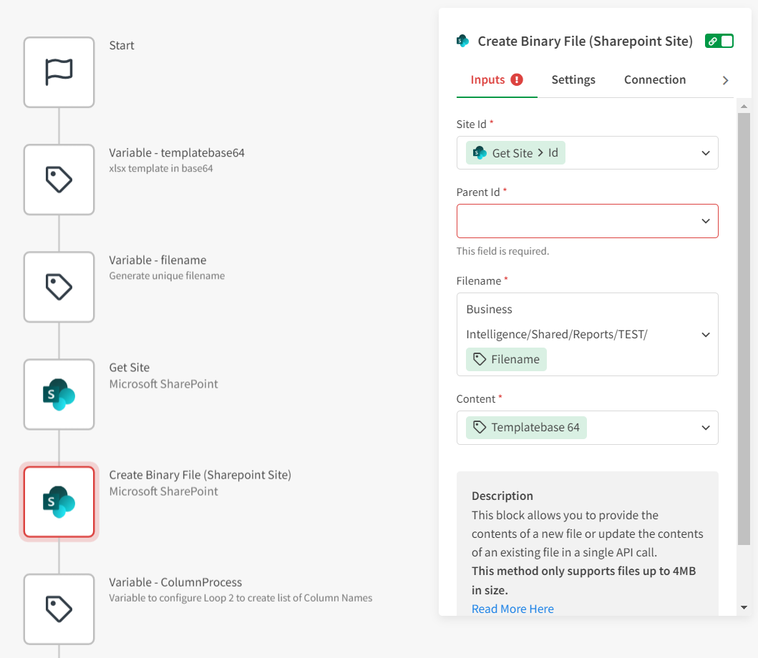Click the red error indicator on Inputs

pyautogui.click(x=517, y=79)
